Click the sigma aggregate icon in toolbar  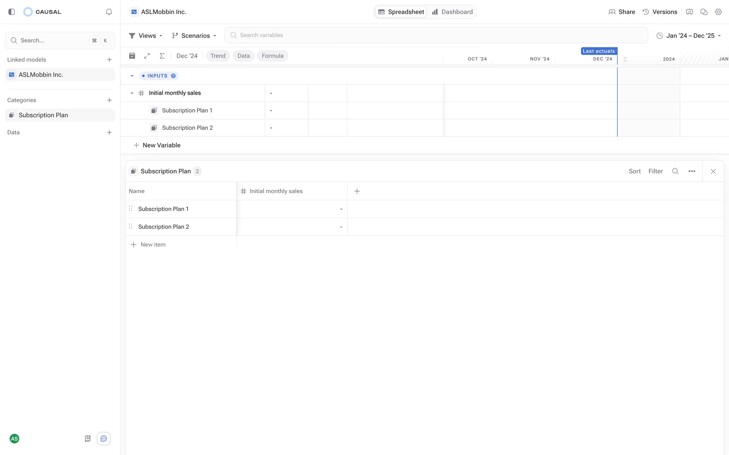tap(162, 56)
